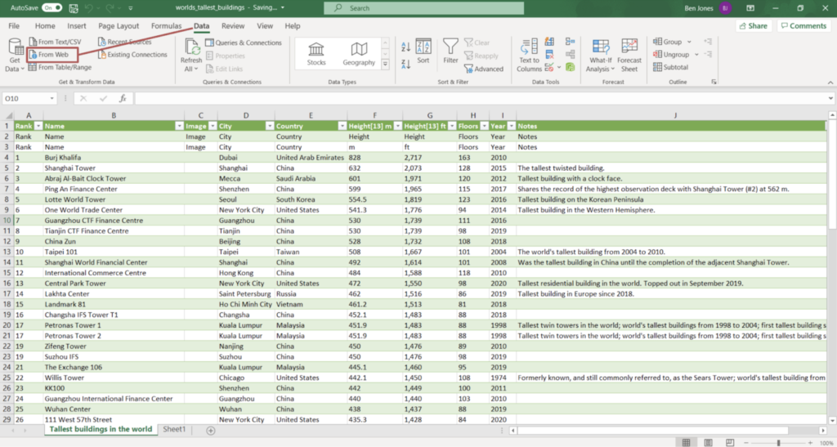Open Recent Sources
This screenshot has width=837, height=447.
pos(124,42)
